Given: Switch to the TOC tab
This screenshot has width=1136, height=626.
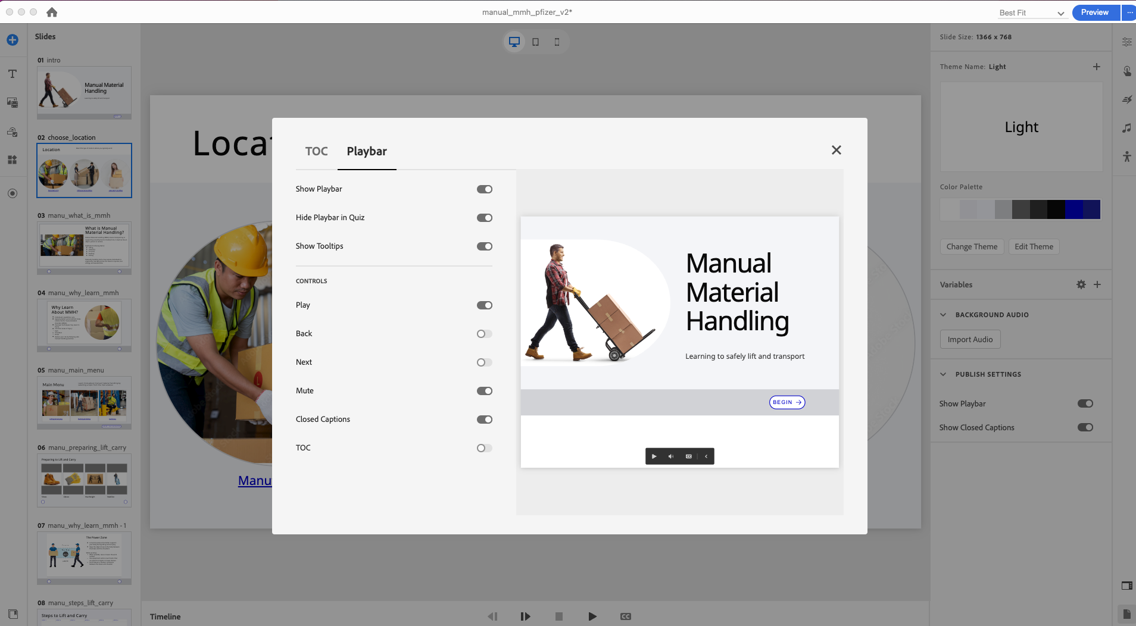Looking at the screenshot, I should click(x=316, y=152).
